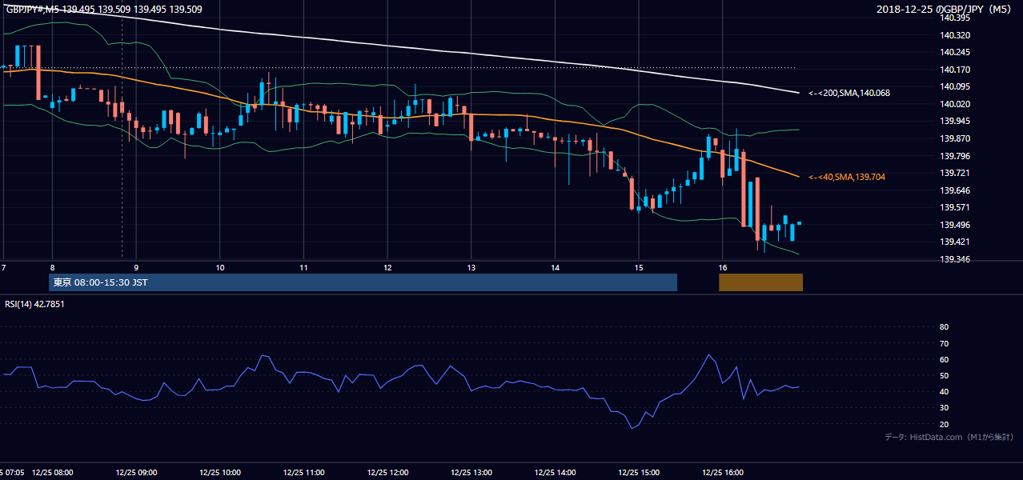Select the 40 SMA label showing 139.704
Screen dimensions: 1023x480
click(847, 177)
